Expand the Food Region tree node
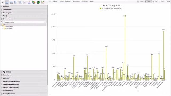 [x=3, y=29]
